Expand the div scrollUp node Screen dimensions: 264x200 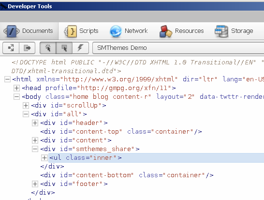26,106
